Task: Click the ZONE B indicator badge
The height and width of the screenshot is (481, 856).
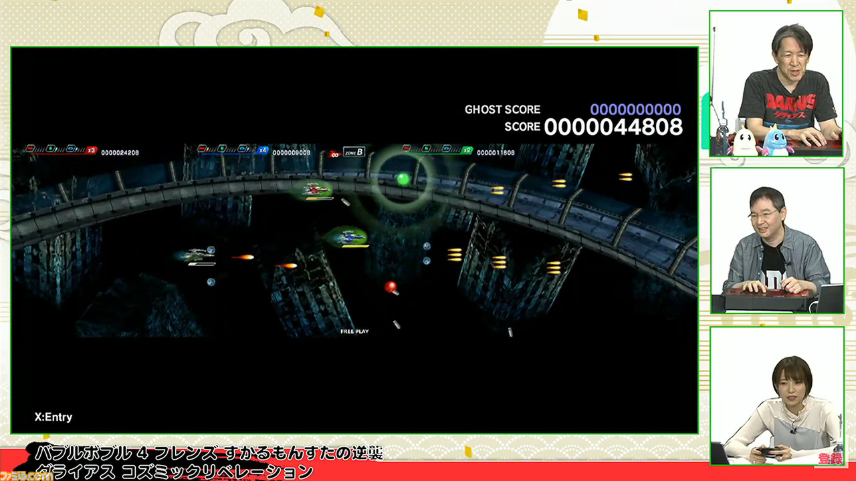Action: pos(354,152)
